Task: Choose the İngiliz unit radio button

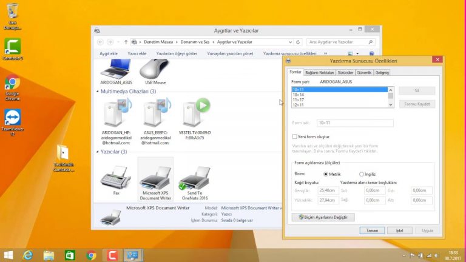Action: coord(362,174)
